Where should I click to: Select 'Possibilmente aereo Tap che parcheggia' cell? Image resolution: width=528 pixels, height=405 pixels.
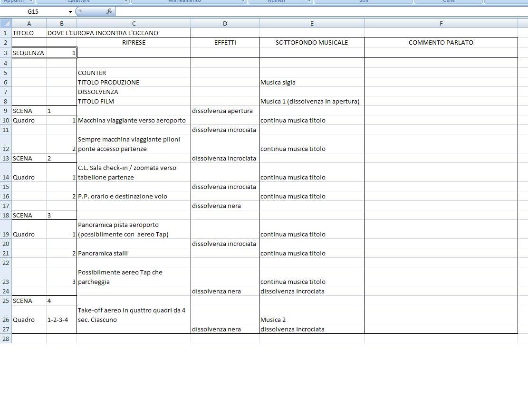pos(134,277)
